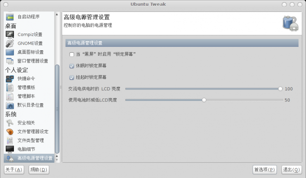306x178 pixels.
Task: Select 默认目录位置 label in sidebar
Action: [x=31, y=105]
